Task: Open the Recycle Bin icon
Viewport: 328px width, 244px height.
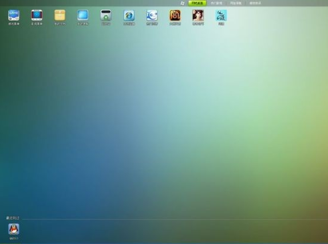Action: (106, 15)
